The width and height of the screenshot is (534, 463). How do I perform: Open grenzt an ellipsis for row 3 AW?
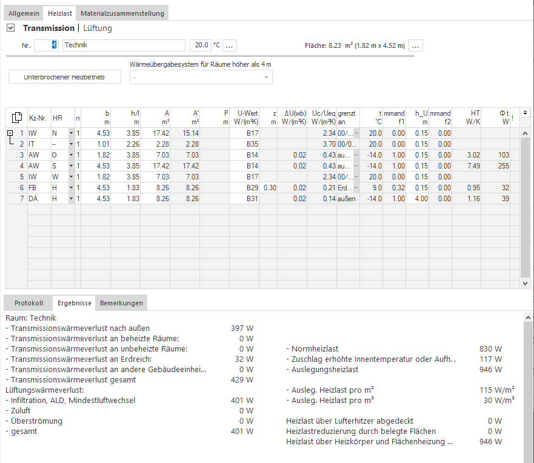(356, 155)
